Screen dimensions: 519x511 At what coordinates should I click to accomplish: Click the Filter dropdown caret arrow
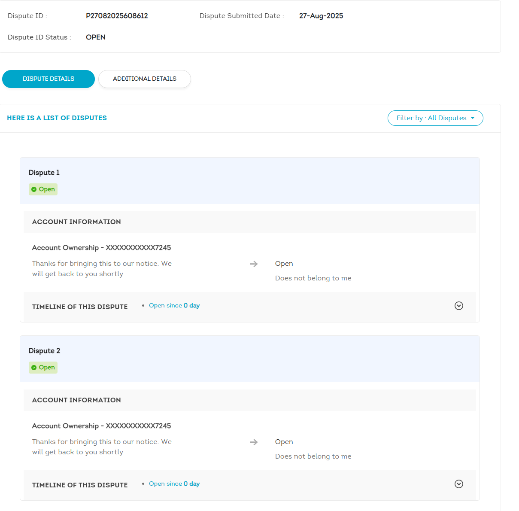[473, 118]
